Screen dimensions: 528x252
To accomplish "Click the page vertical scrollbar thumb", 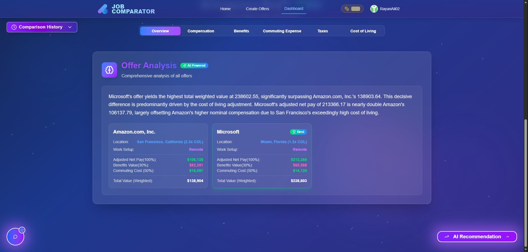I will click(x=526, y=183).
